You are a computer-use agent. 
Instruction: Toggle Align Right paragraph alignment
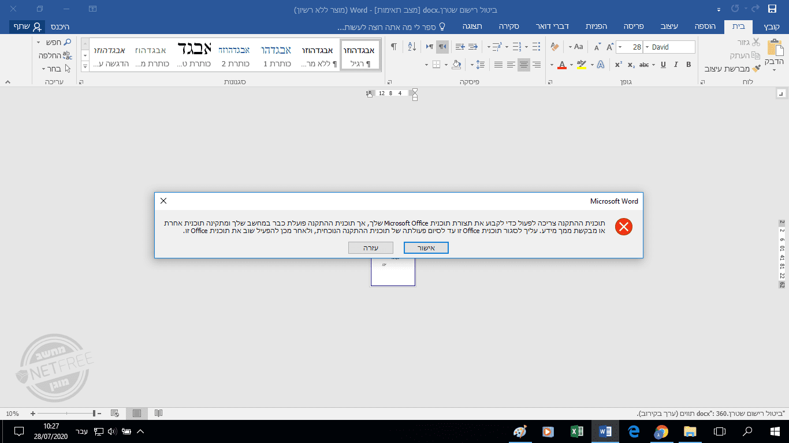click(x=537, y=65)
